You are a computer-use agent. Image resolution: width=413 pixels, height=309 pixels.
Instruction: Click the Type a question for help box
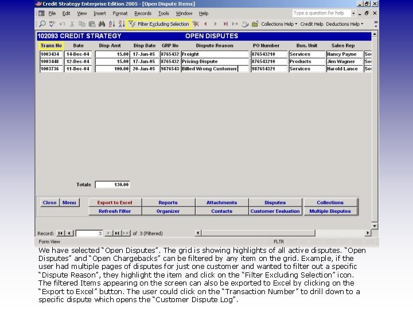click(322, 13)
